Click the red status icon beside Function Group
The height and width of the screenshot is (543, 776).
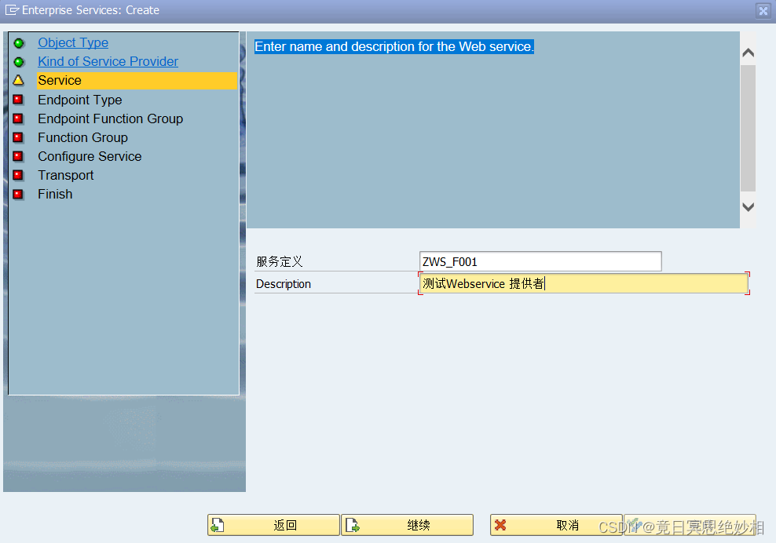(x=18, y=137)
